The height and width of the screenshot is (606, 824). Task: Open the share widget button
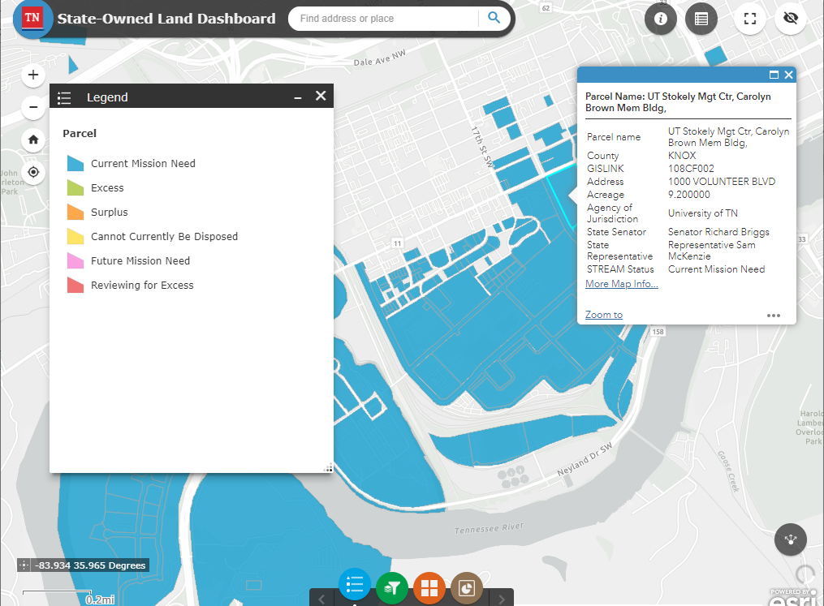(x=791, y=539)
